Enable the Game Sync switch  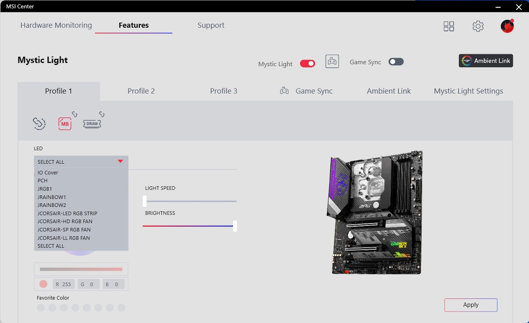(x=396, y=62)
